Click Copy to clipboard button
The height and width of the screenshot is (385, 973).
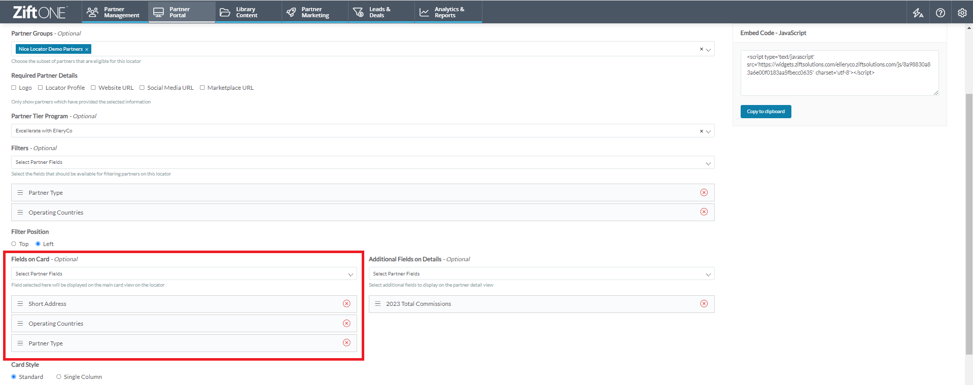(766, 112)
